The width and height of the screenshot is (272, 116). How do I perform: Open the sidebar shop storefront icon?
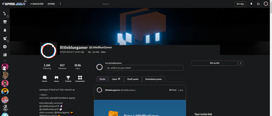[x=5, y=22]
